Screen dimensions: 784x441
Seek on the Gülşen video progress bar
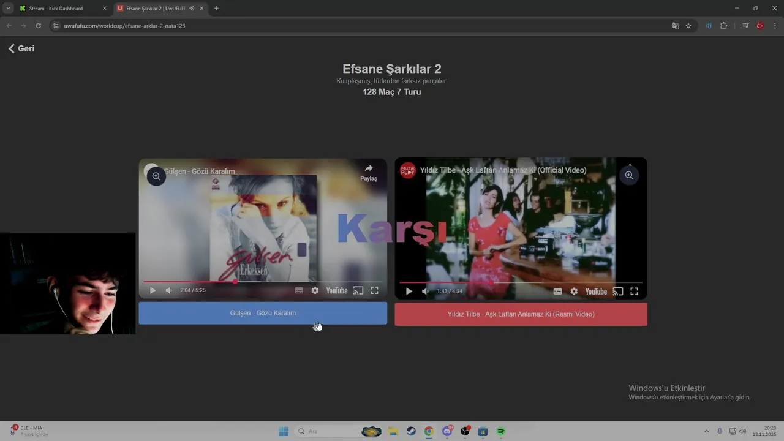263,282
